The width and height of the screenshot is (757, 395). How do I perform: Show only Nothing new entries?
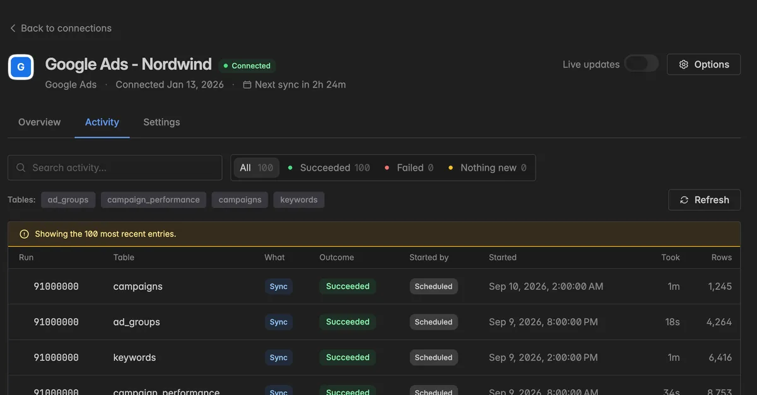[x=487, y=168]
